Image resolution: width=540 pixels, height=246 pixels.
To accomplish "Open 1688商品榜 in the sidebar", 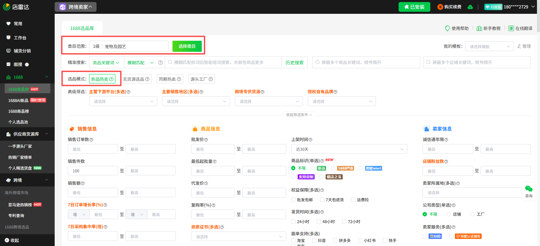I will point(19,111).
